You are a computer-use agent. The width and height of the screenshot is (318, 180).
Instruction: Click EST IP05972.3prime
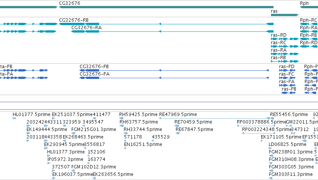click(65, 159)
